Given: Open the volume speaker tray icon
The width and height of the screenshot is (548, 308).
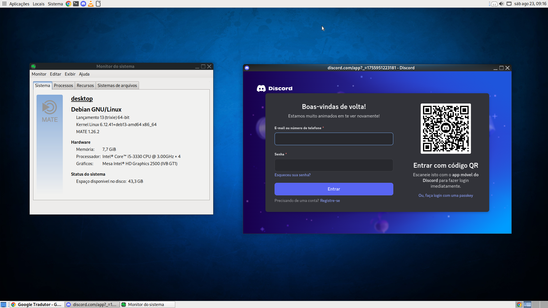Looking at the screenshot, I should (x=501, y=4).
